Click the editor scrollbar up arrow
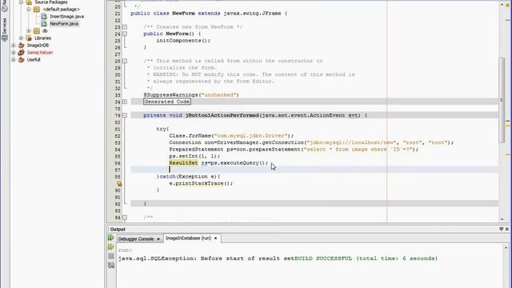Image resolution: width=512 pixels, height=288 pixels. (x=502, y=5)
